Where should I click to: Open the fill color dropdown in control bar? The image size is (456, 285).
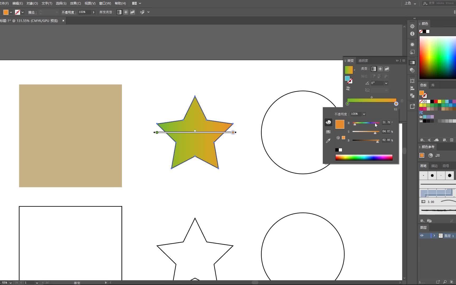click(x=11, y=12)
